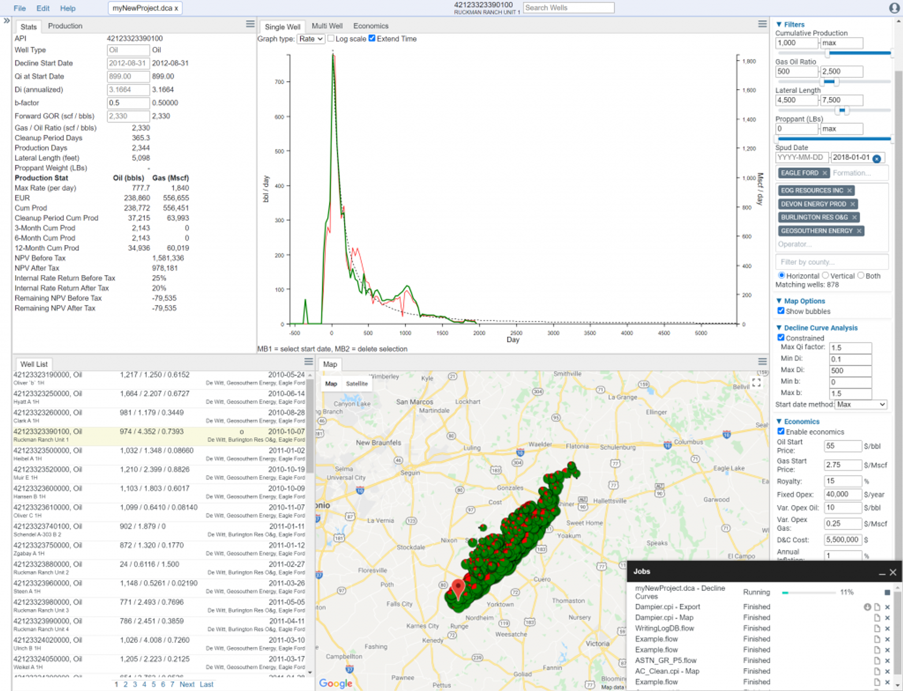Clear the Spud Date max value
Image resolution: width=903 pixels, height=691 pixels.
point(877,159)
